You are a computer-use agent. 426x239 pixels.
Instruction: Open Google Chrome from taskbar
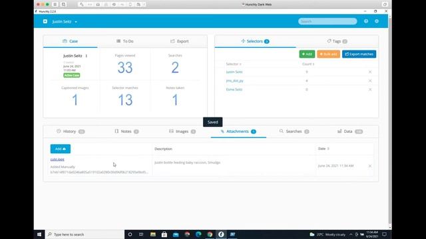click(210, 234)
